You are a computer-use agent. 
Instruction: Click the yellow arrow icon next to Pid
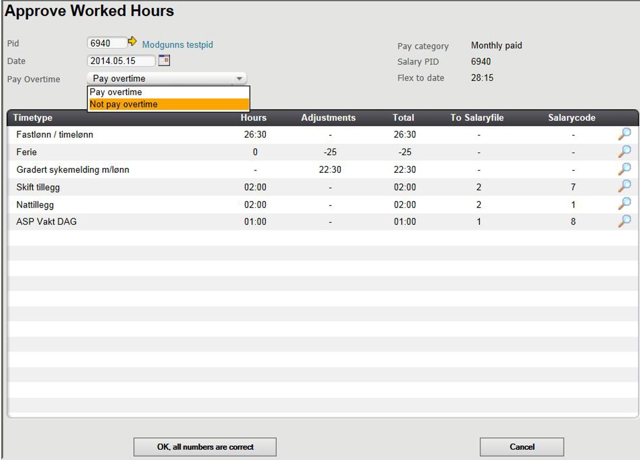tap(132, 42)
